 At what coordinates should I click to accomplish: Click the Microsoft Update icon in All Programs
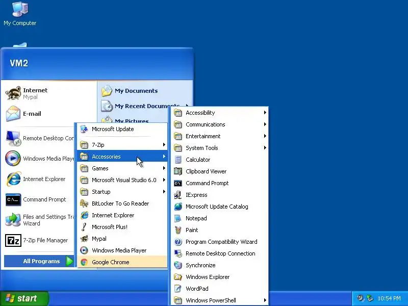[x=84, y=129]
